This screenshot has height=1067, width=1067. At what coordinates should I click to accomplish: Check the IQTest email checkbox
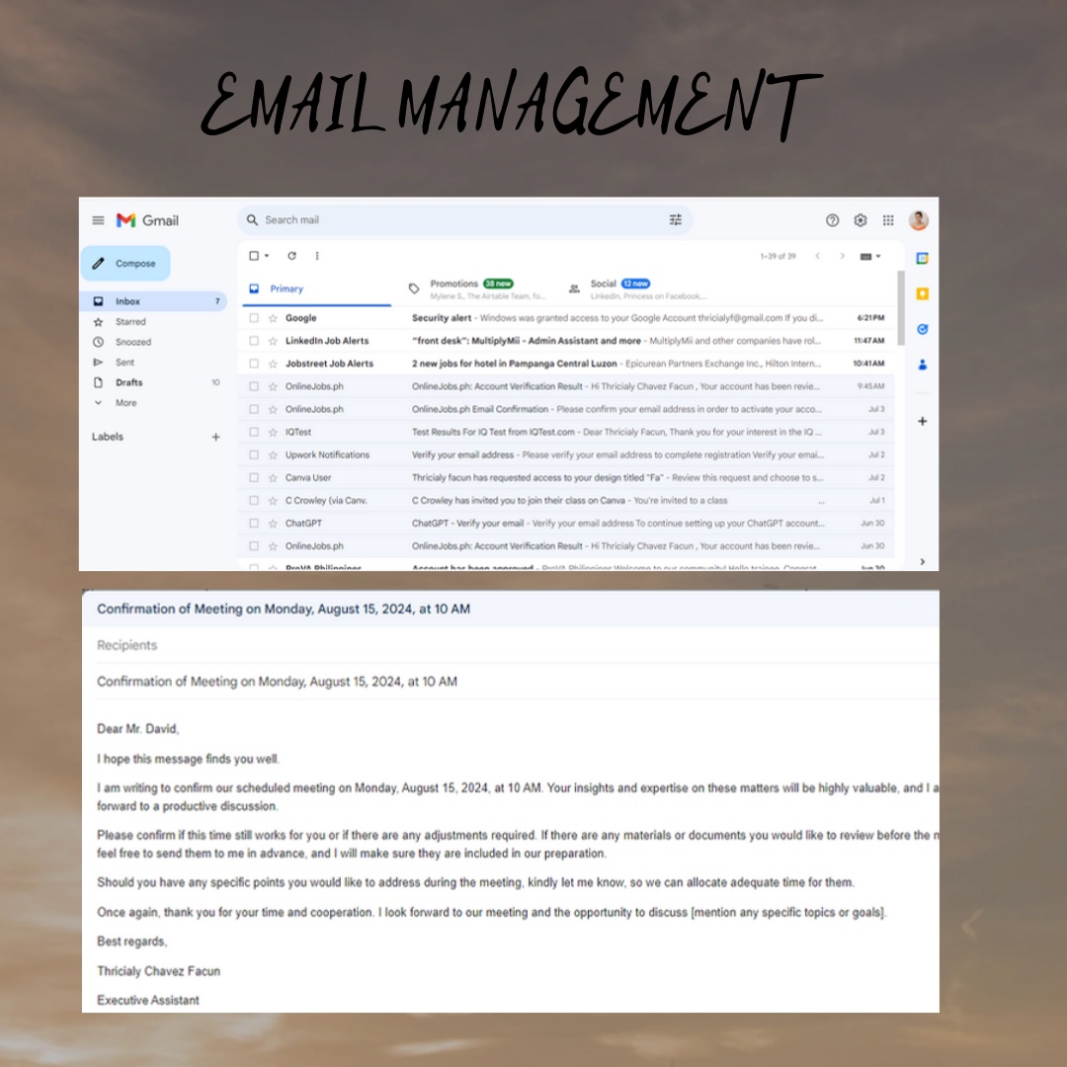click(x=254, y=432)
